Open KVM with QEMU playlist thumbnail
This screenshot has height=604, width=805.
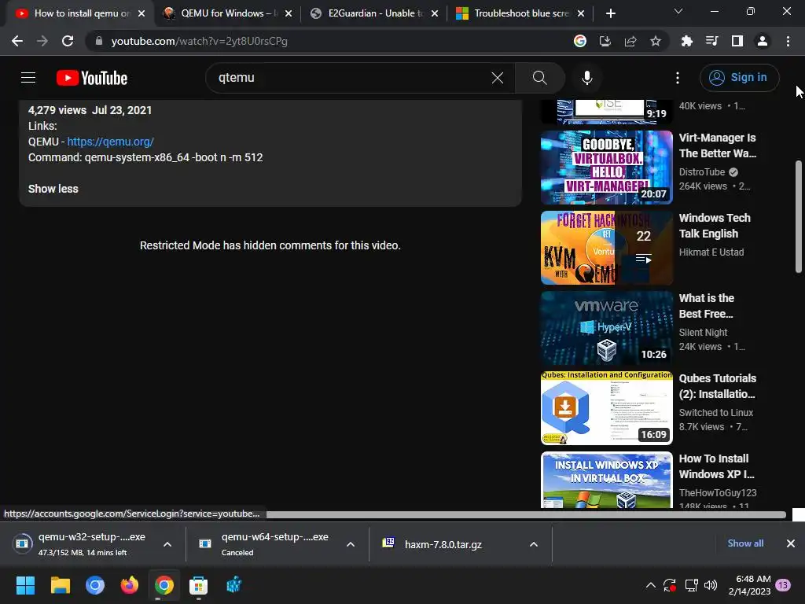coord(606,248)
